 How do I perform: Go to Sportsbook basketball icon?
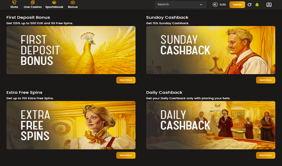pos(54,2)
